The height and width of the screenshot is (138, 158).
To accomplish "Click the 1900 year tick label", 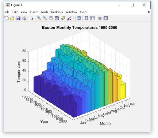I will 26,97.
